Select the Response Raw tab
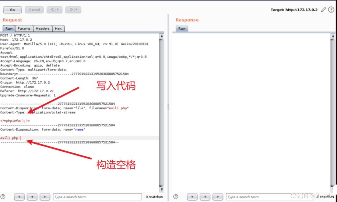The width and height of the screenshot is (337, 202). click(182, 29)
